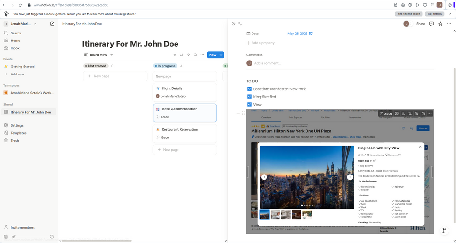The image size is (456, 243).
Task: Open the comments panel icon next to Share
Action: tap(432, 24)
